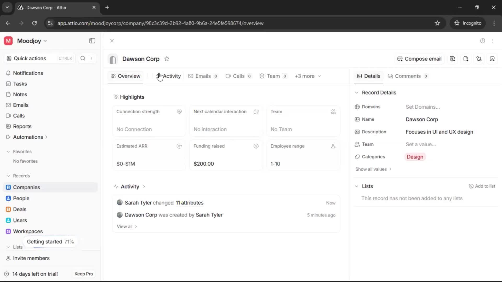This screenshot has width=502, height=282.
Task: Open the Emails tab for Dawson Corp
Action: [x=203, y=76]
